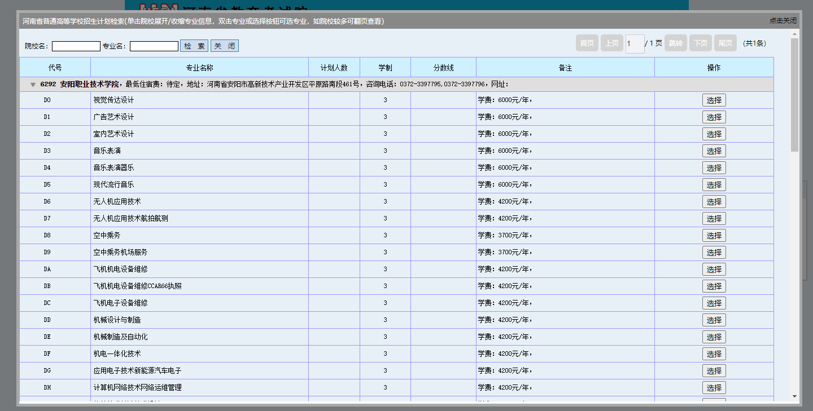The height and width of the screenshot is (411, 813).
Task: Click 选择 for 现代流行音乐
Action: click(714, 185)
